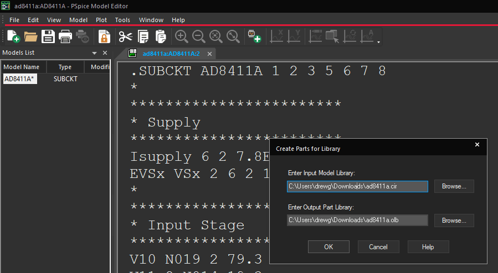Screen dimensions: 498x273
Task: Select the ad8411a:AD8411A:2 tab
Action: click(x=171, y=54)
